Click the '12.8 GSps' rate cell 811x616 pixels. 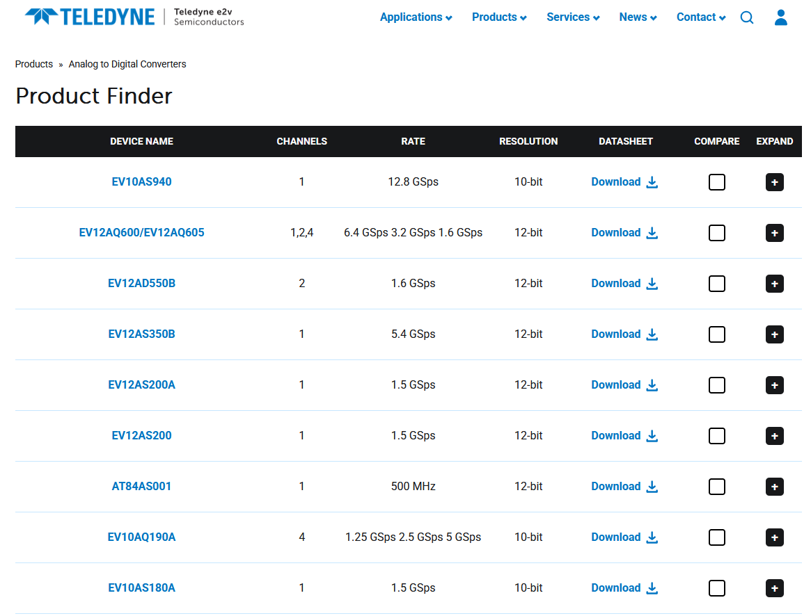(x=414, y=182)
